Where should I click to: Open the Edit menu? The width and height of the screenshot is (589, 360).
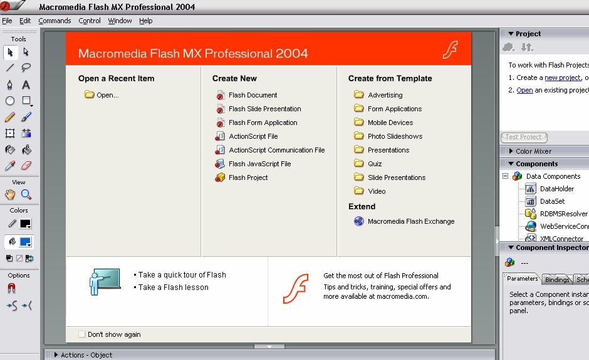(25, 21)
